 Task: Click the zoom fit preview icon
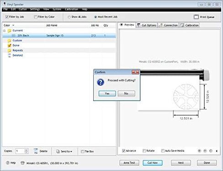point(211,151)
